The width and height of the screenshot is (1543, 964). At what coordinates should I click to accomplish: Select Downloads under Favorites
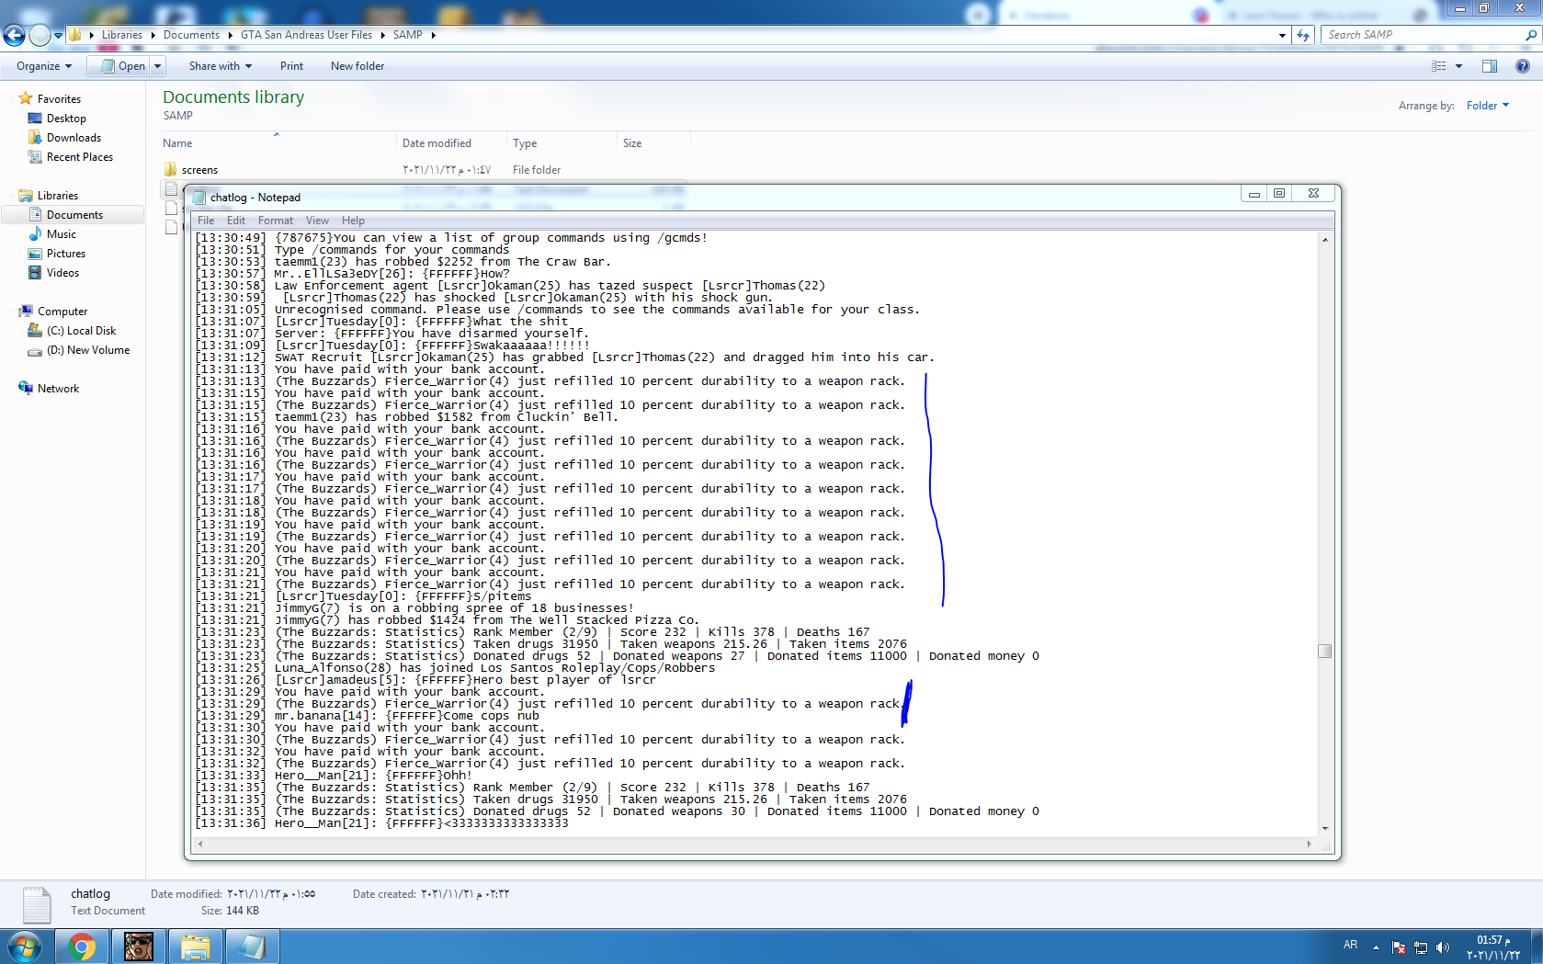click(x=74, y=138)
